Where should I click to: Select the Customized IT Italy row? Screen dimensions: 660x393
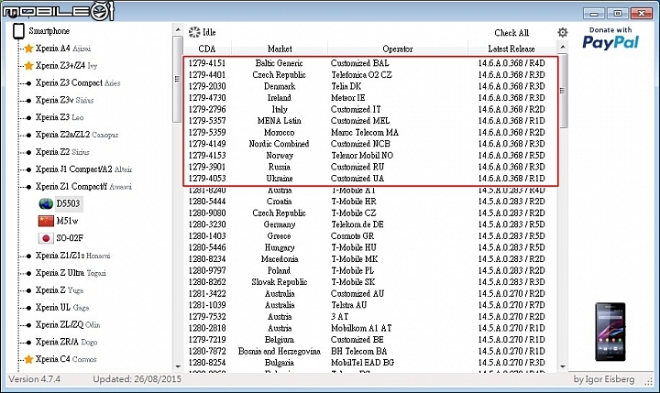[x=371, y=109]
